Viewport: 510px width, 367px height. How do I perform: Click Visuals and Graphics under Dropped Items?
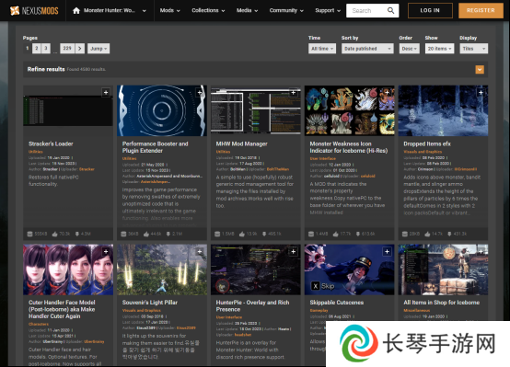pos(423,152)
